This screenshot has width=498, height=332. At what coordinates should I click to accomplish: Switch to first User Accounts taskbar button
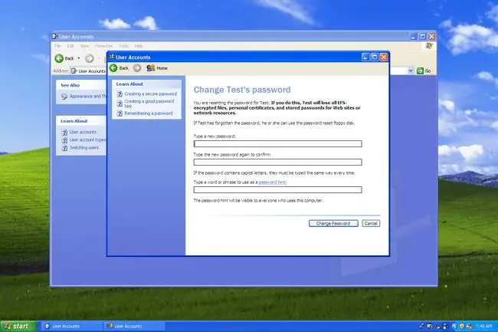[71, 327]
